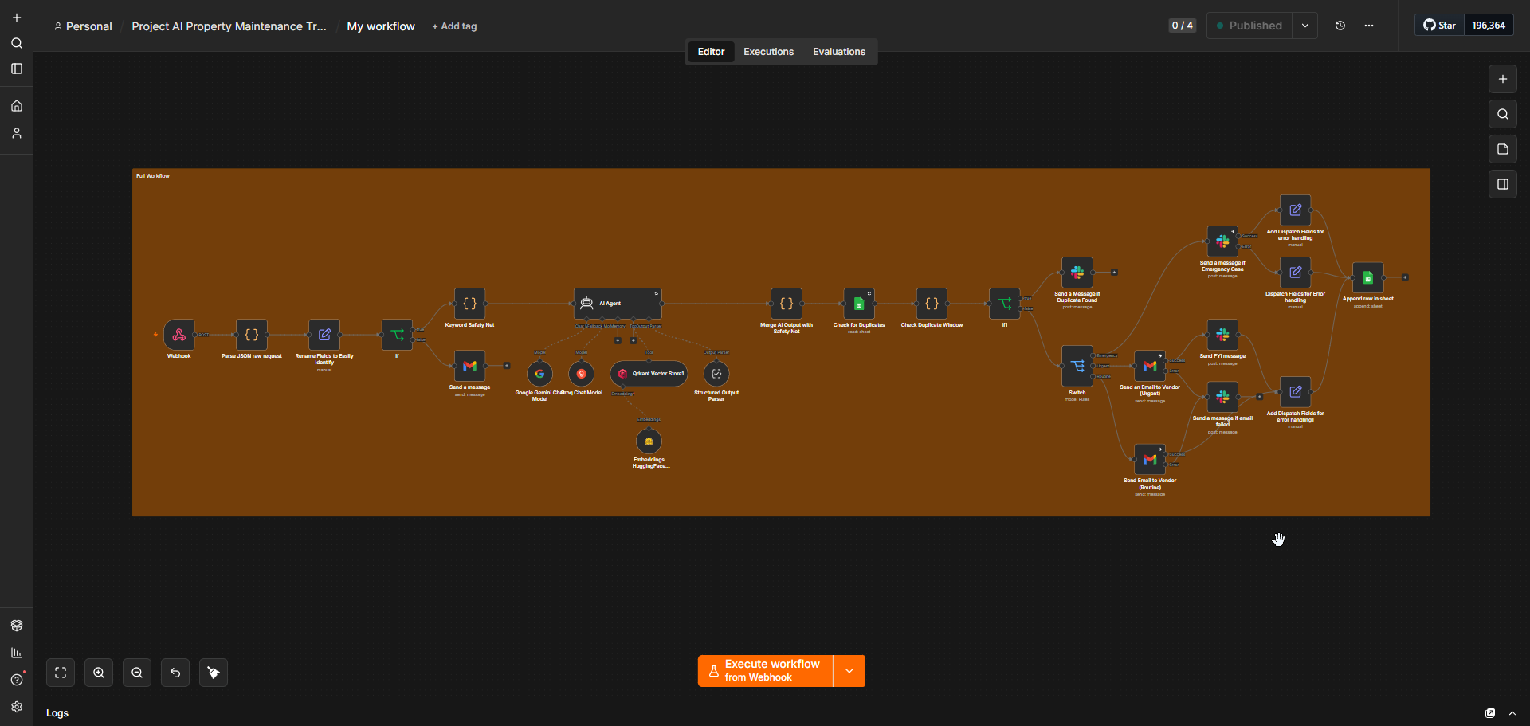Select Send a message Gmail node
This screenshot has height=726, width=1530.
pyautogui.click(x=470, y=366)
